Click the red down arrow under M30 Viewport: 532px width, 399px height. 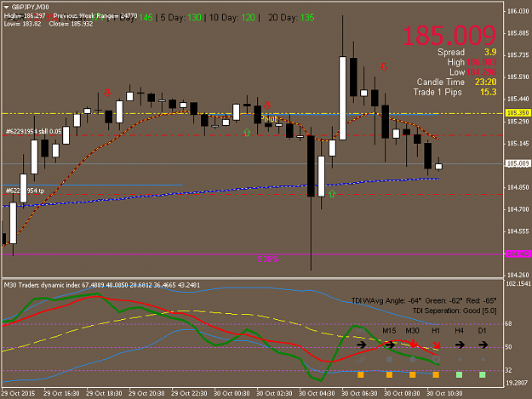tap(413, 344)
